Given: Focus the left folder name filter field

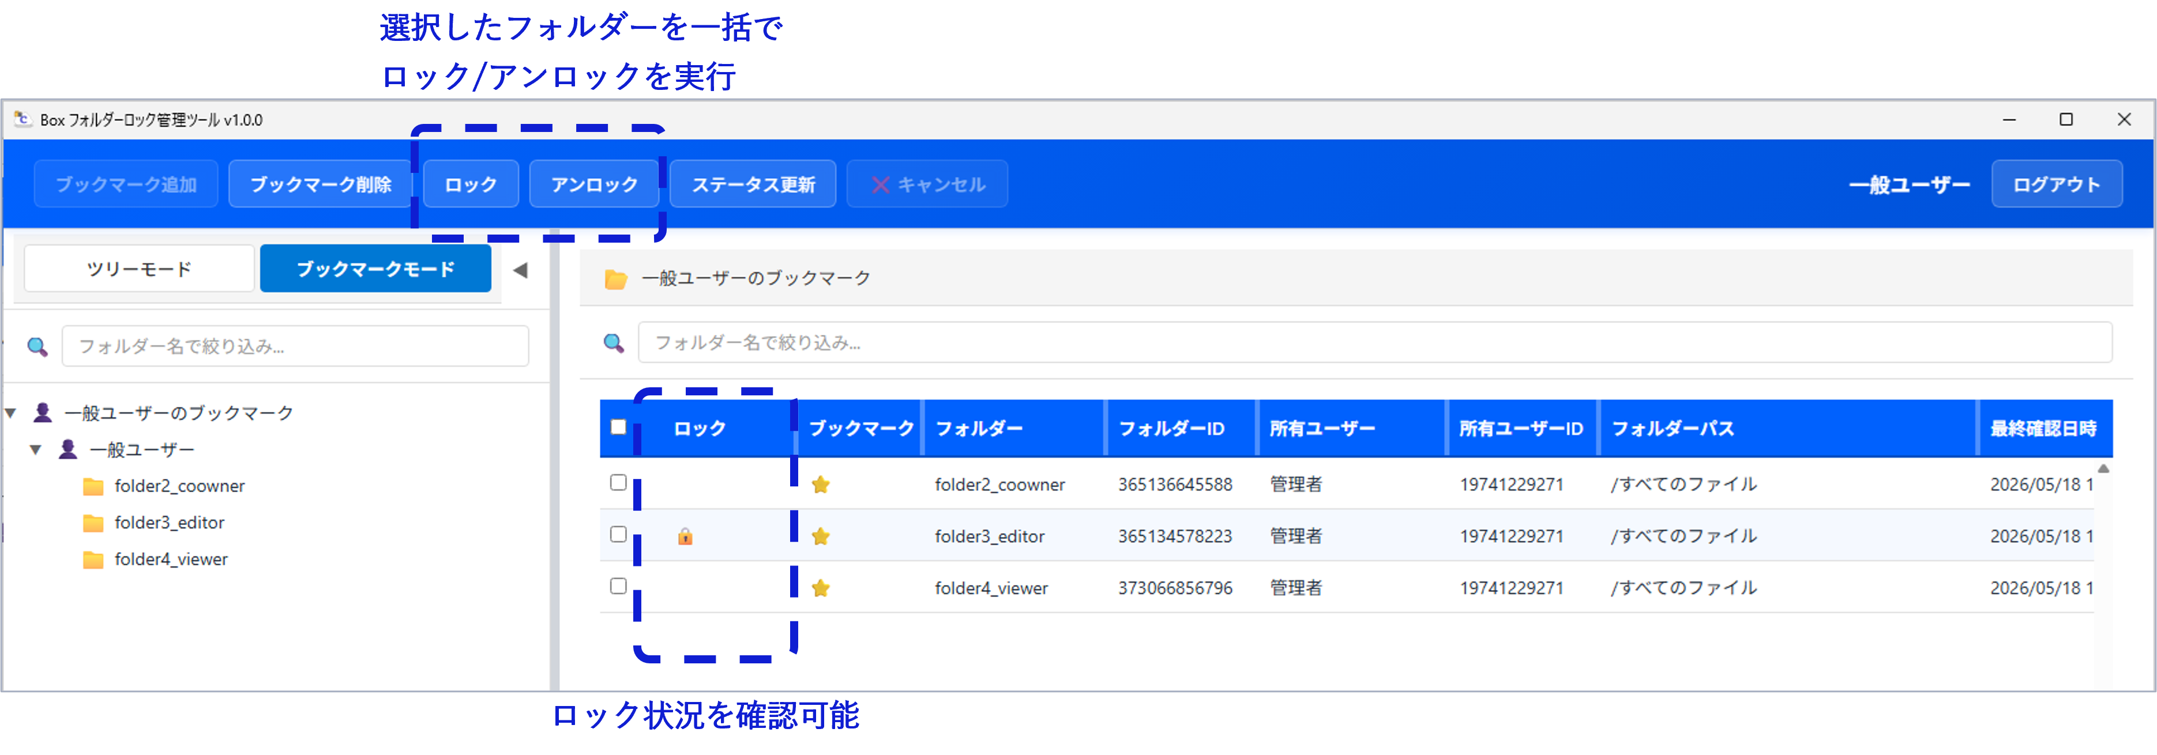Looking at the screenshot, I should point(295,346).
